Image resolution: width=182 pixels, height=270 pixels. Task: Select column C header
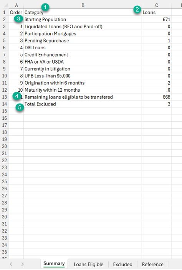click(x=156, y=5)
